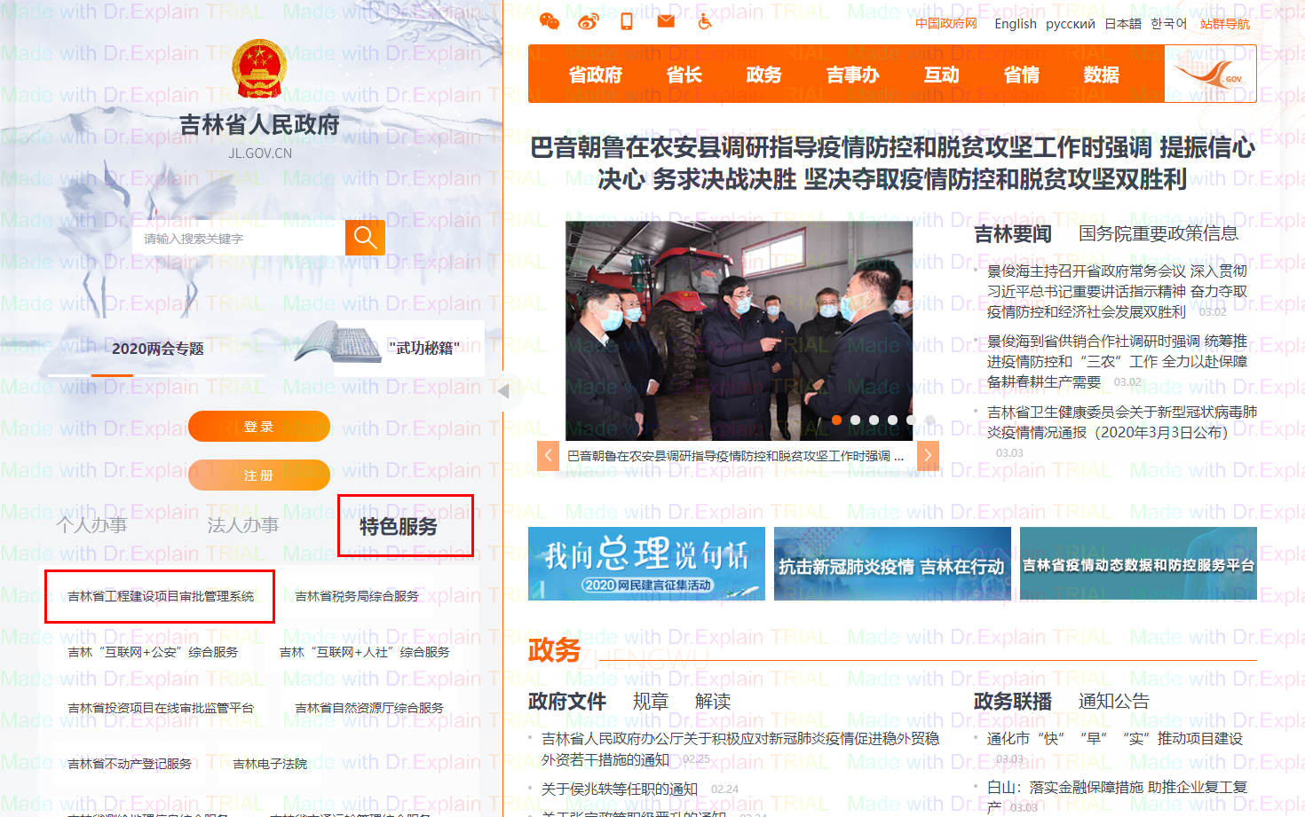Go to next news slide arrow
This screenshot has height=817, width=1305.
coord(928,455)
